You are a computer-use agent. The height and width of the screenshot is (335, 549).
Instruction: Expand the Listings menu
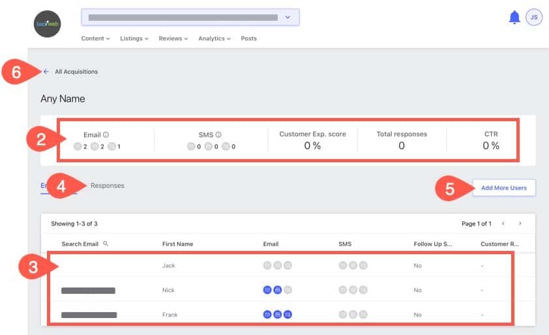coord(134,38)
